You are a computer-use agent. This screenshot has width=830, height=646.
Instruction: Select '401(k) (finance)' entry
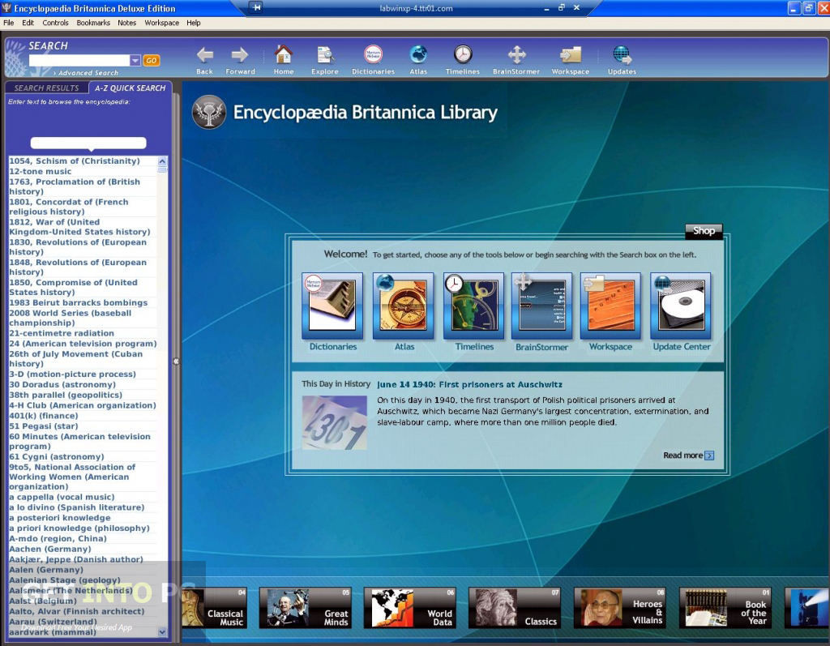click(x=44, y=416)
